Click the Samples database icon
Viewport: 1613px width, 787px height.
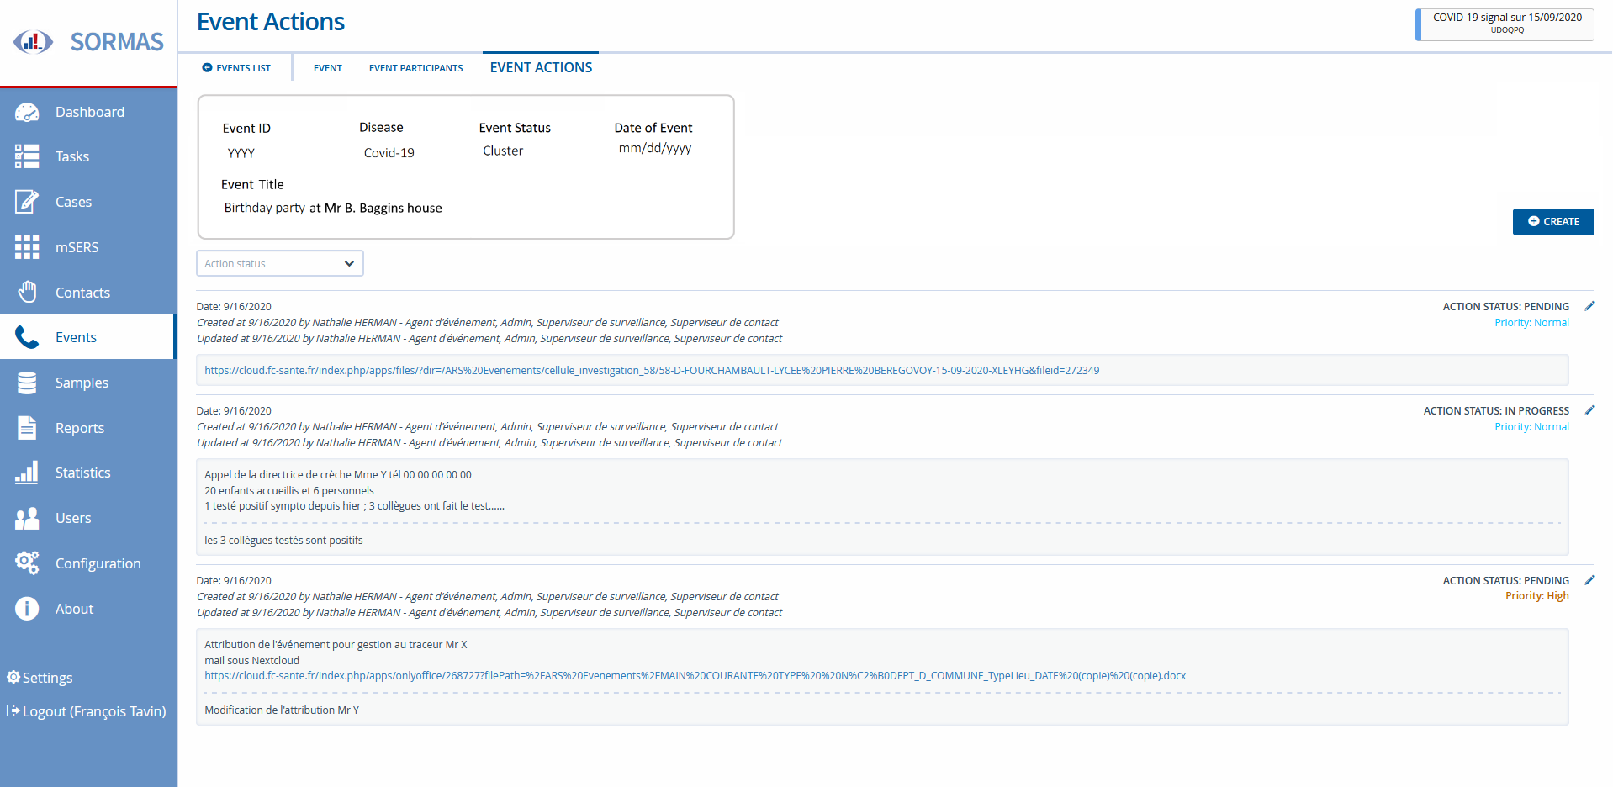[27, 383]
